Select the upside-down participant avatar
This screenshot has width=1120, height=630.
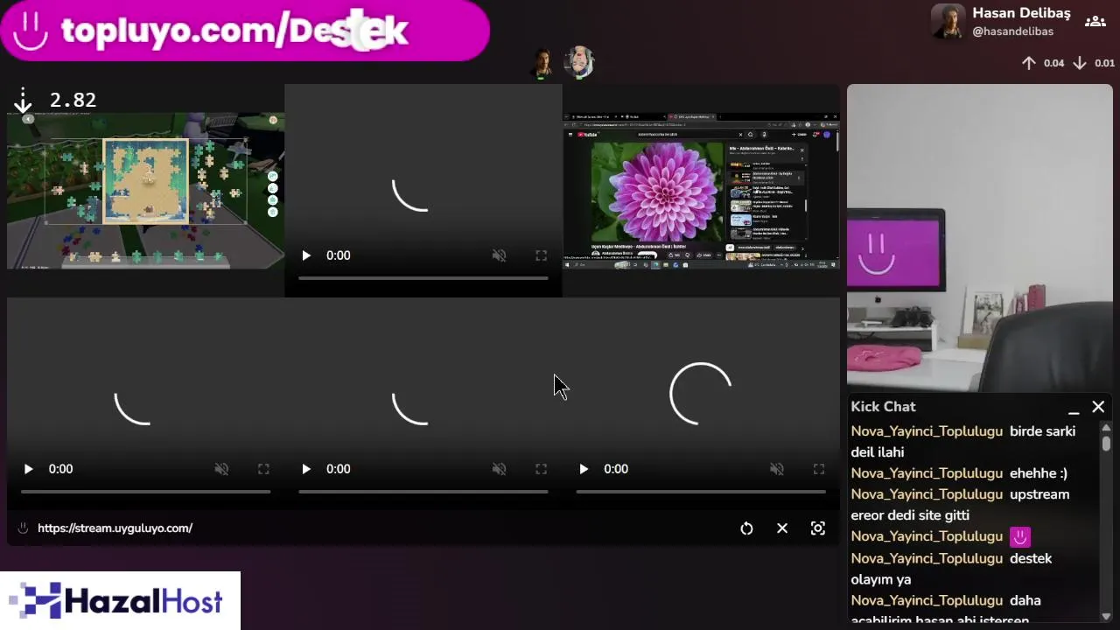coord(578,62)
